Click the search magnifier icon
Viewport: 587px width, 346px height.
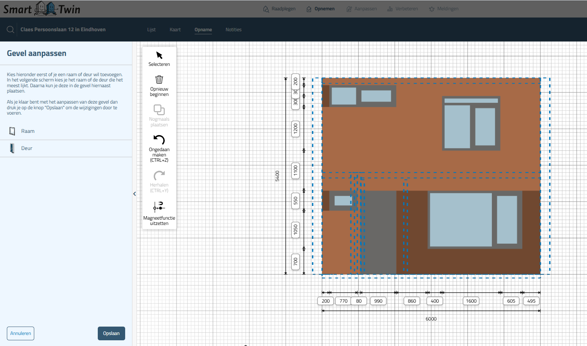pyautogui.click(x=11, y=30)
